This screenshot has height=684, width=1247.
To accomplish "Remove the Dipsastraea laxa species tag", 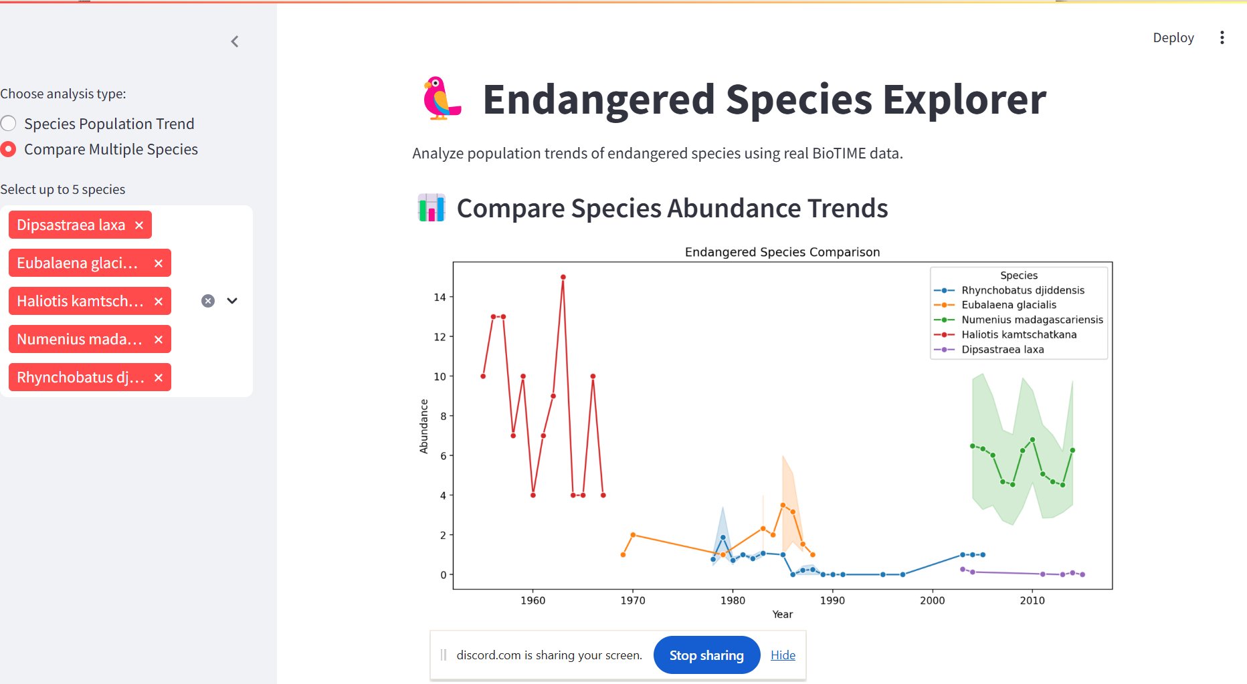I will tap(138, 225).
